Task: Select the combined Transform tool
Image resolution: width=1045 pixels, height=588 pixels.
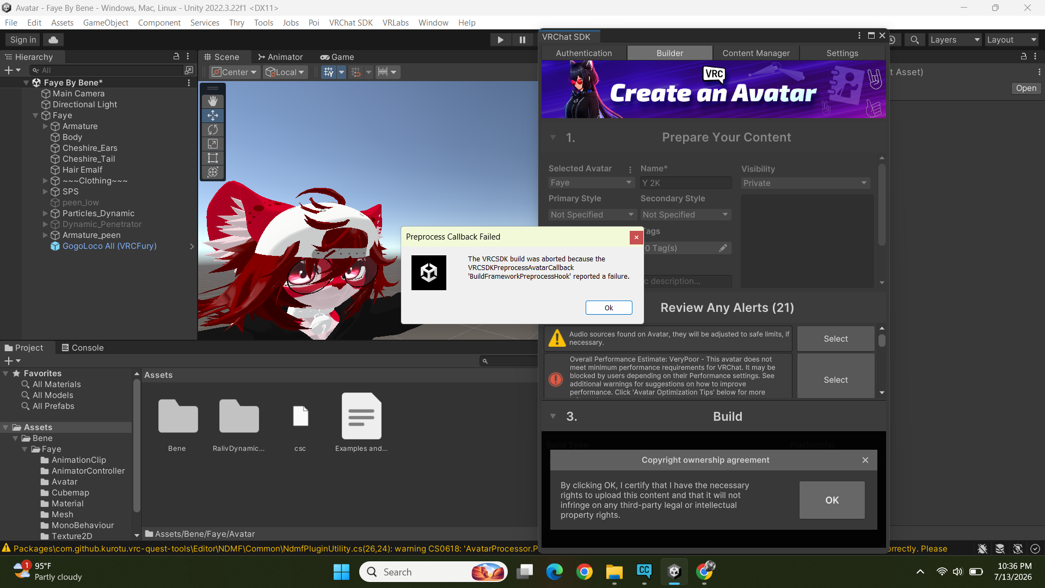Action: (x=213, y=172)
